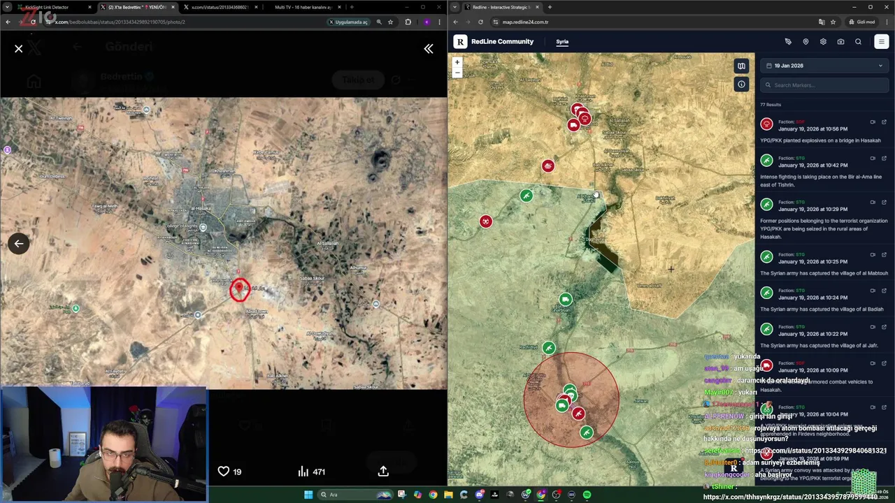Expand the 19 Jan 2026 date dropdown
Screen dimensions: 895x503
(x=824, y=66)
